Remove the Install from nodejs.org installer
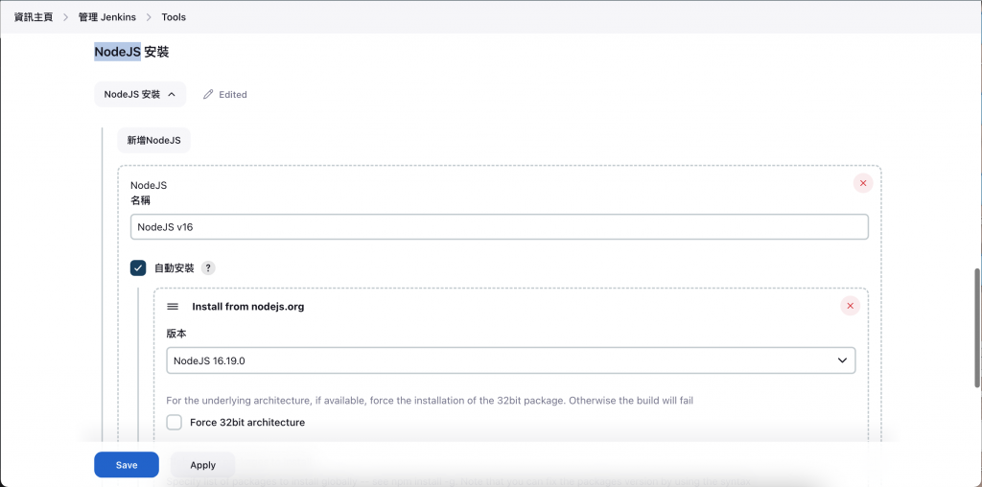The height and width of the screenshot is (487, 982). click(x=850, y=306)
